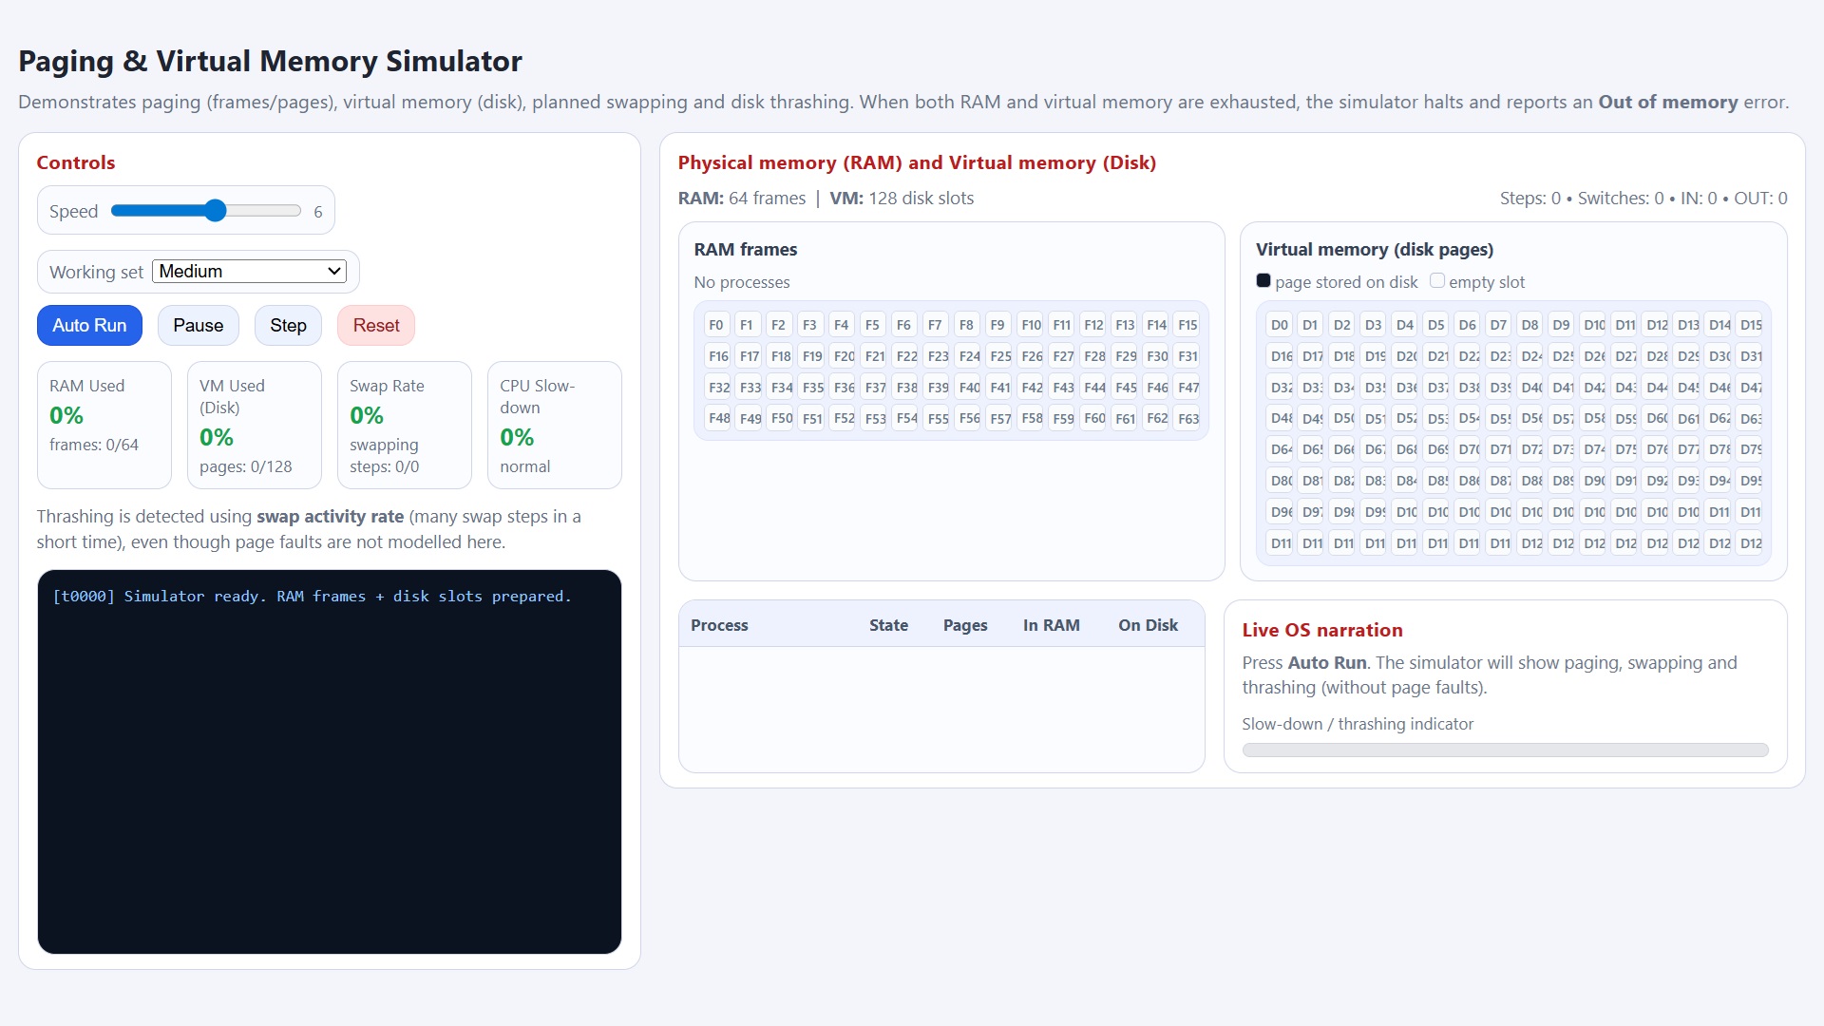Select the F15 frame in RAM grid
The width and height of the screenshot is (1824, 1026).
pyautogui.click(x=1187, y=324)
